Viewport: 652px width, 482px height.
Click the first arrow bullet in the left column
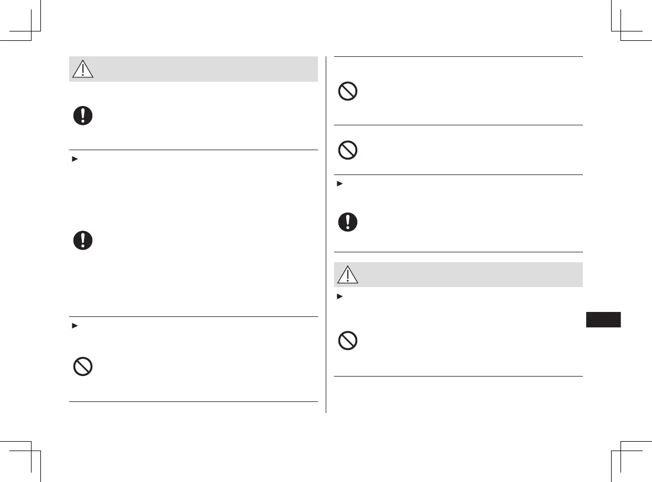(x=72, y=159)
